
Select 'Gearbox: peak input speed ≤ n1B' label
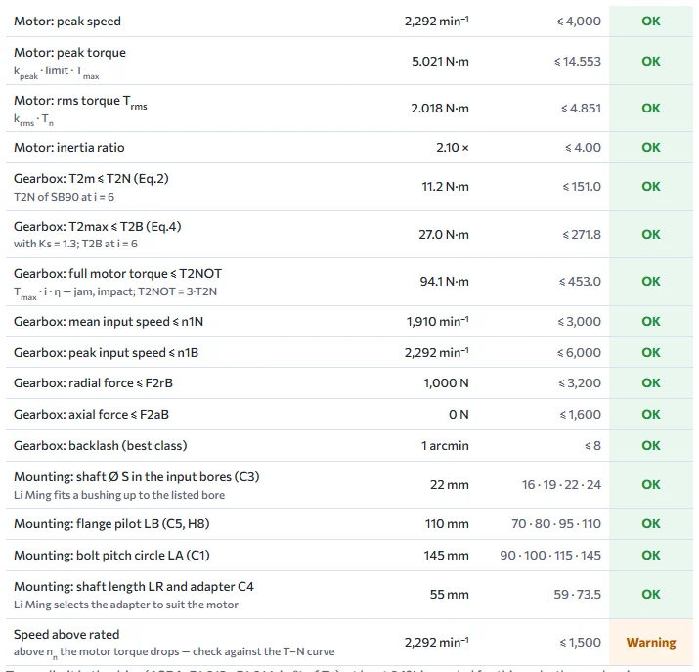(107, 353)
